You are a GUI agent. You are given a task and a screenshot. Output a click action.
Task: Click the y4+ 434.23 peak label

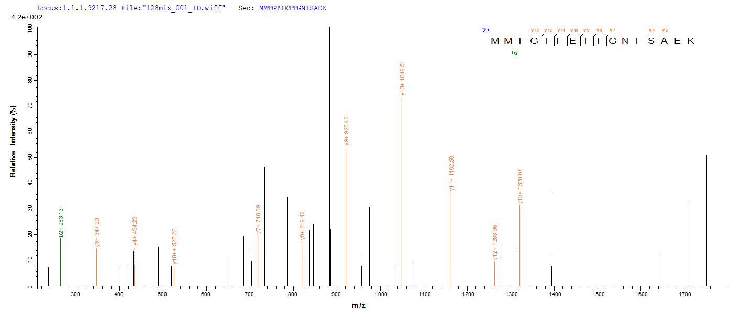135,231
